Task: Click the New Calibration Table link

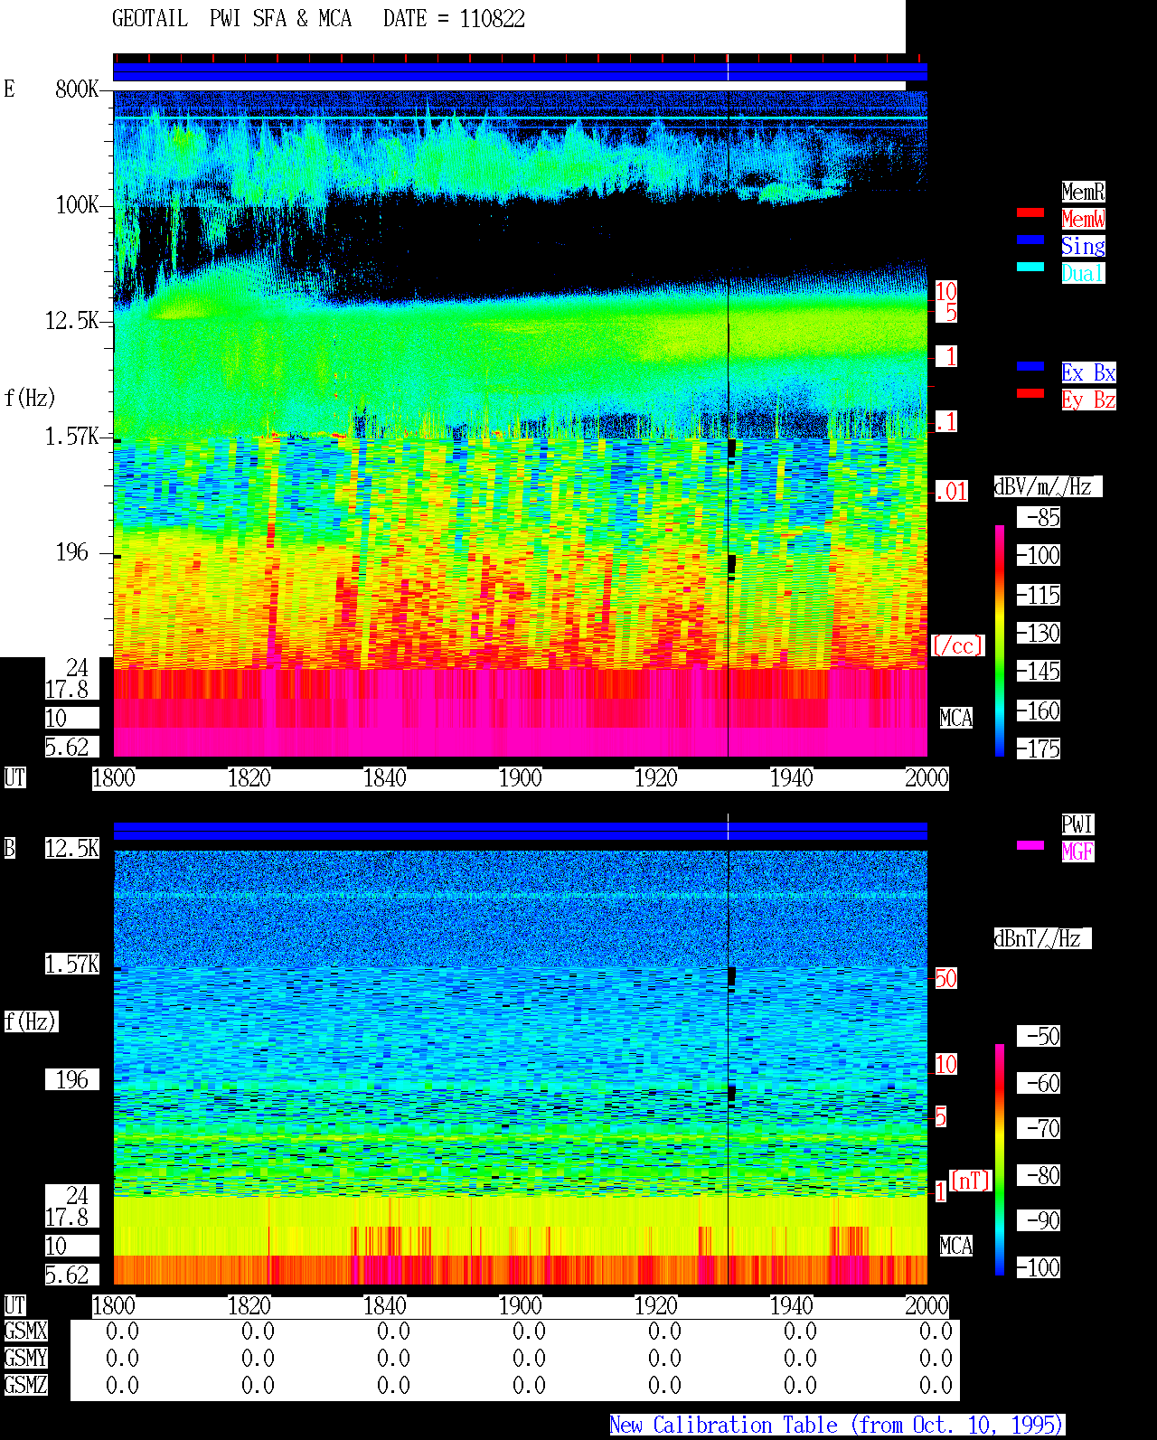Action: coord(837,1425)
